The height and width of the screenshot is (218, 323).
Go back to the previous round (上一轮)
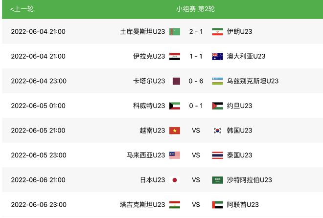pos(22,9)
